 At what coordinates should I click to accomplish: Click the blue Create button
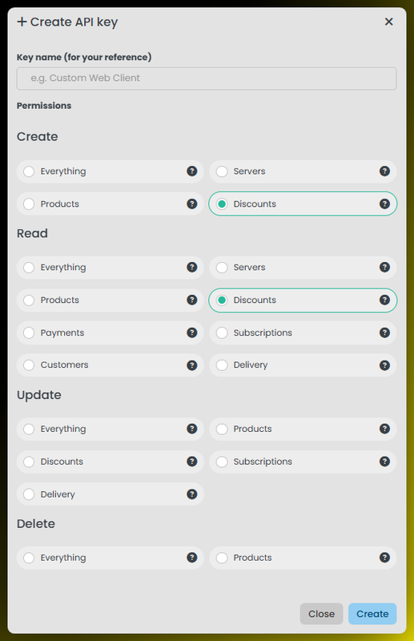[x=372, y=614]
